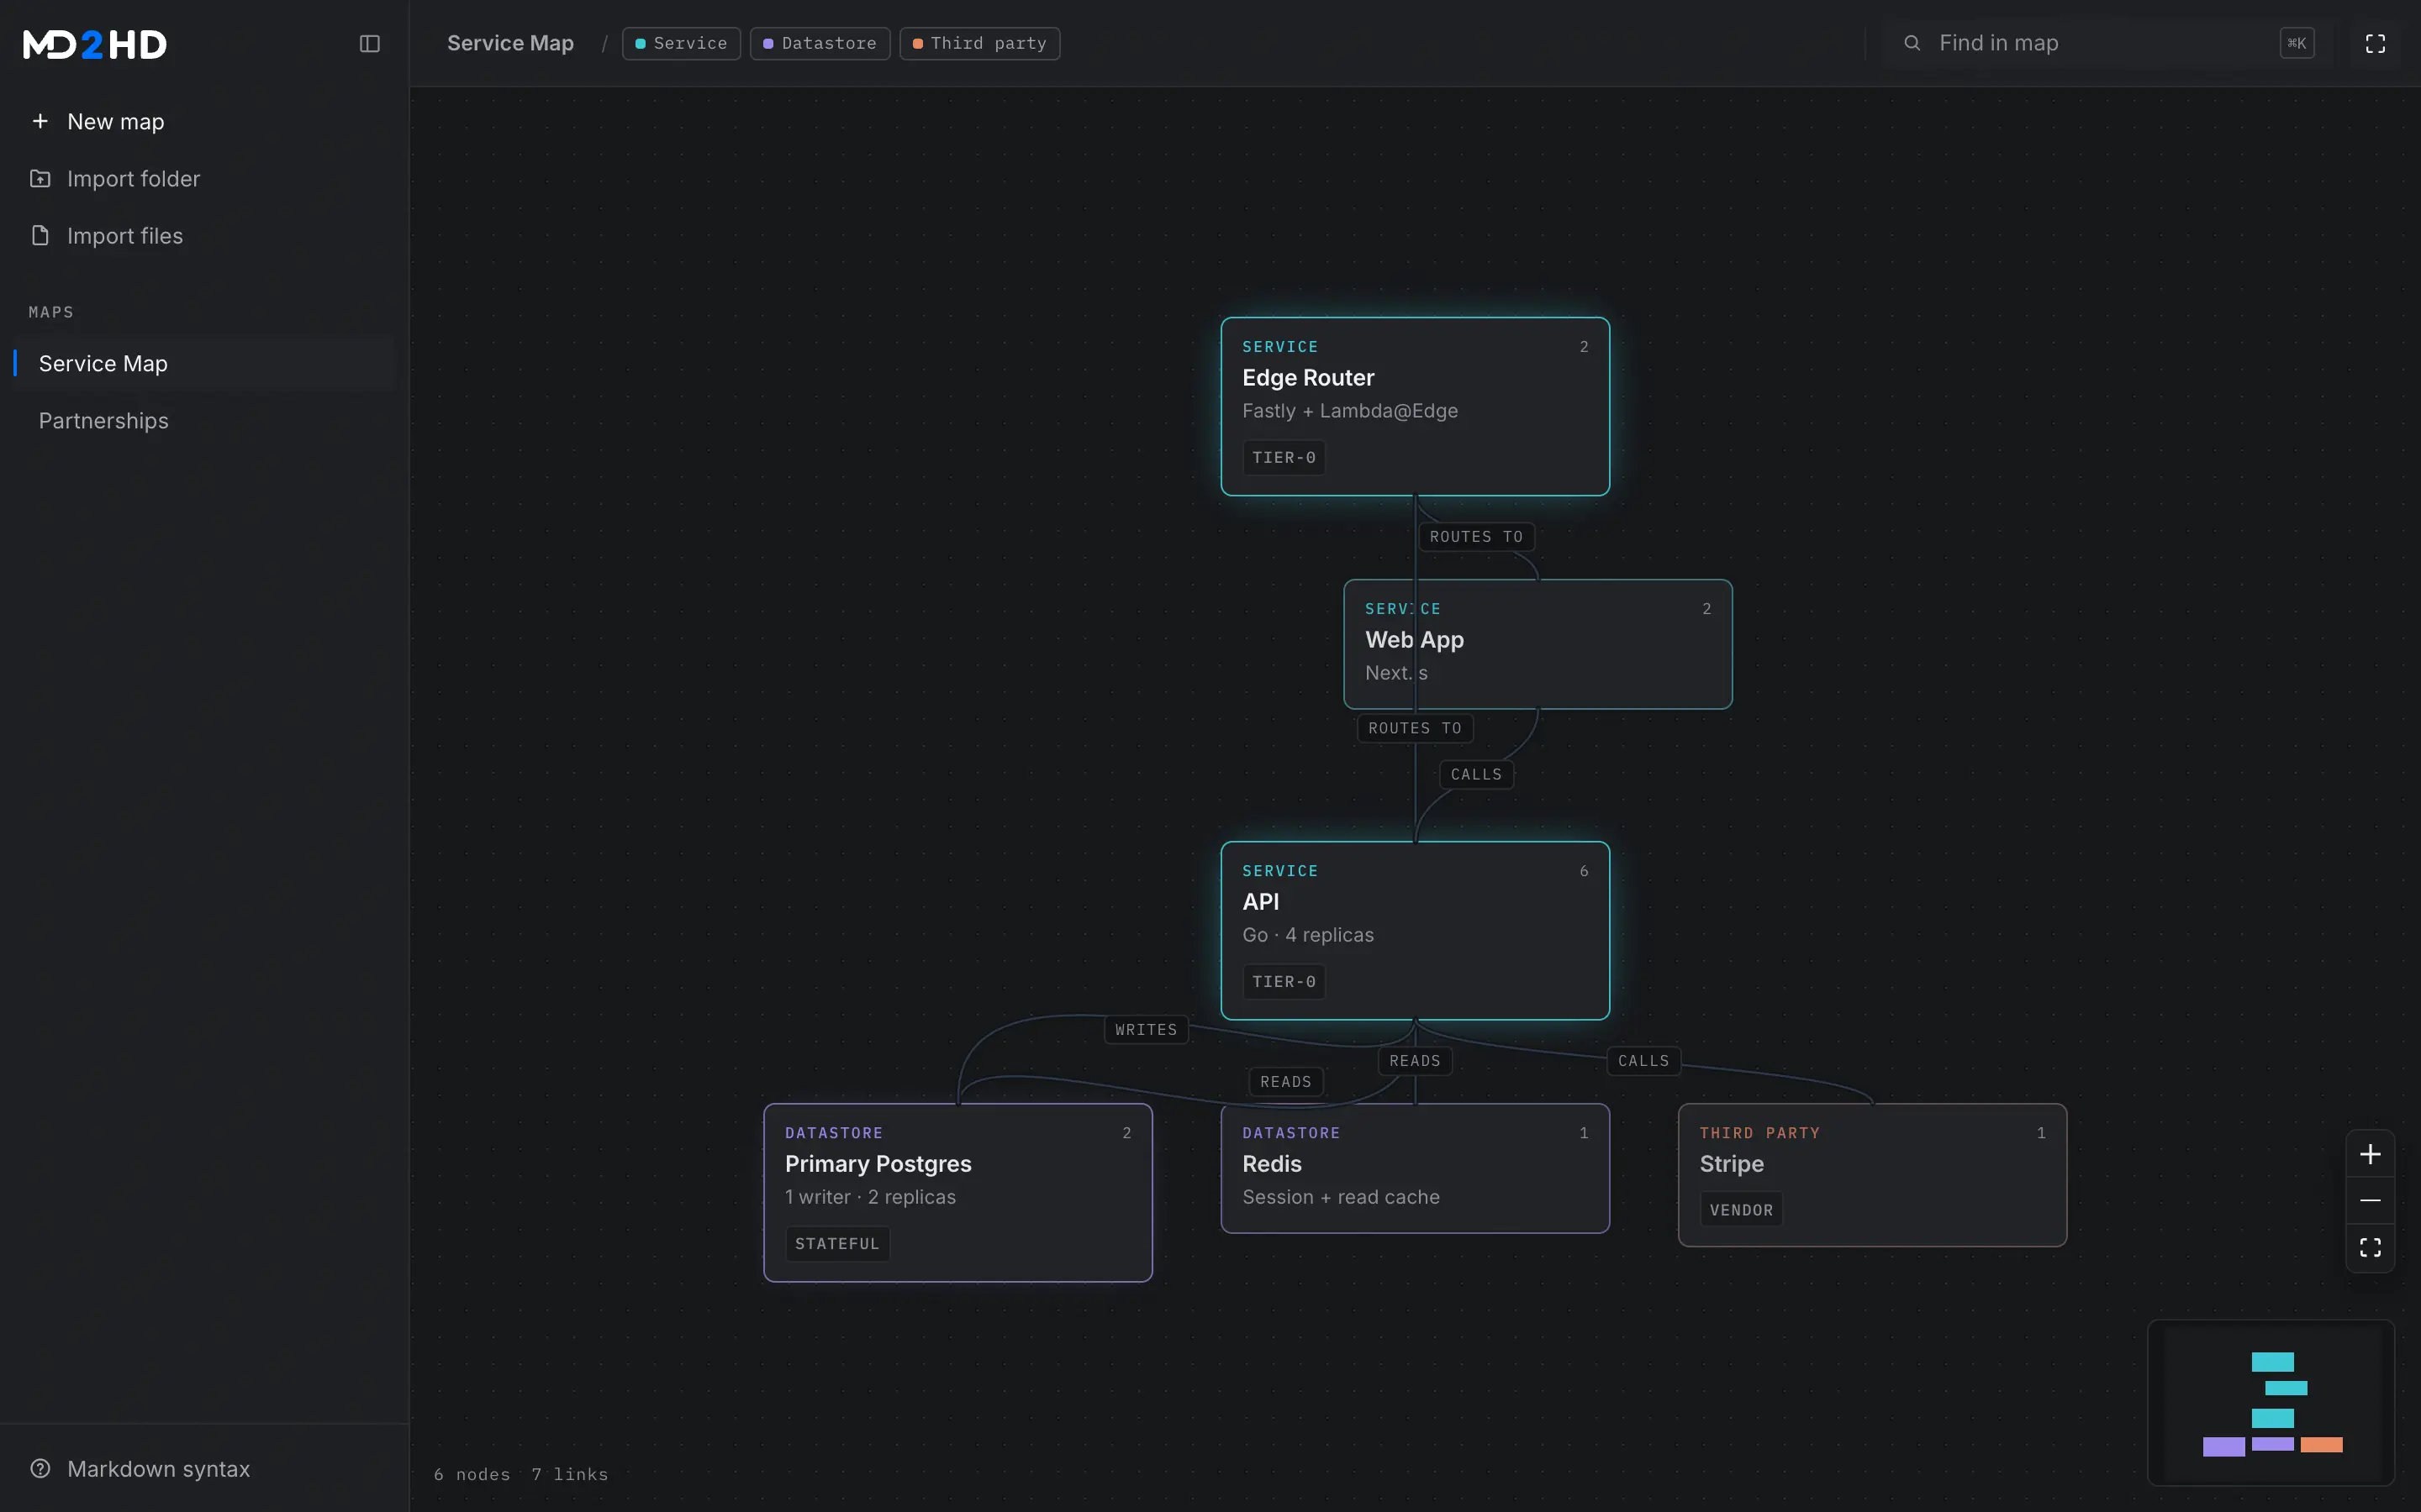Click the TIER-0 tag on API
The height and width of the screenshot is (1512, 2421).
click(x=1284, y=981)
